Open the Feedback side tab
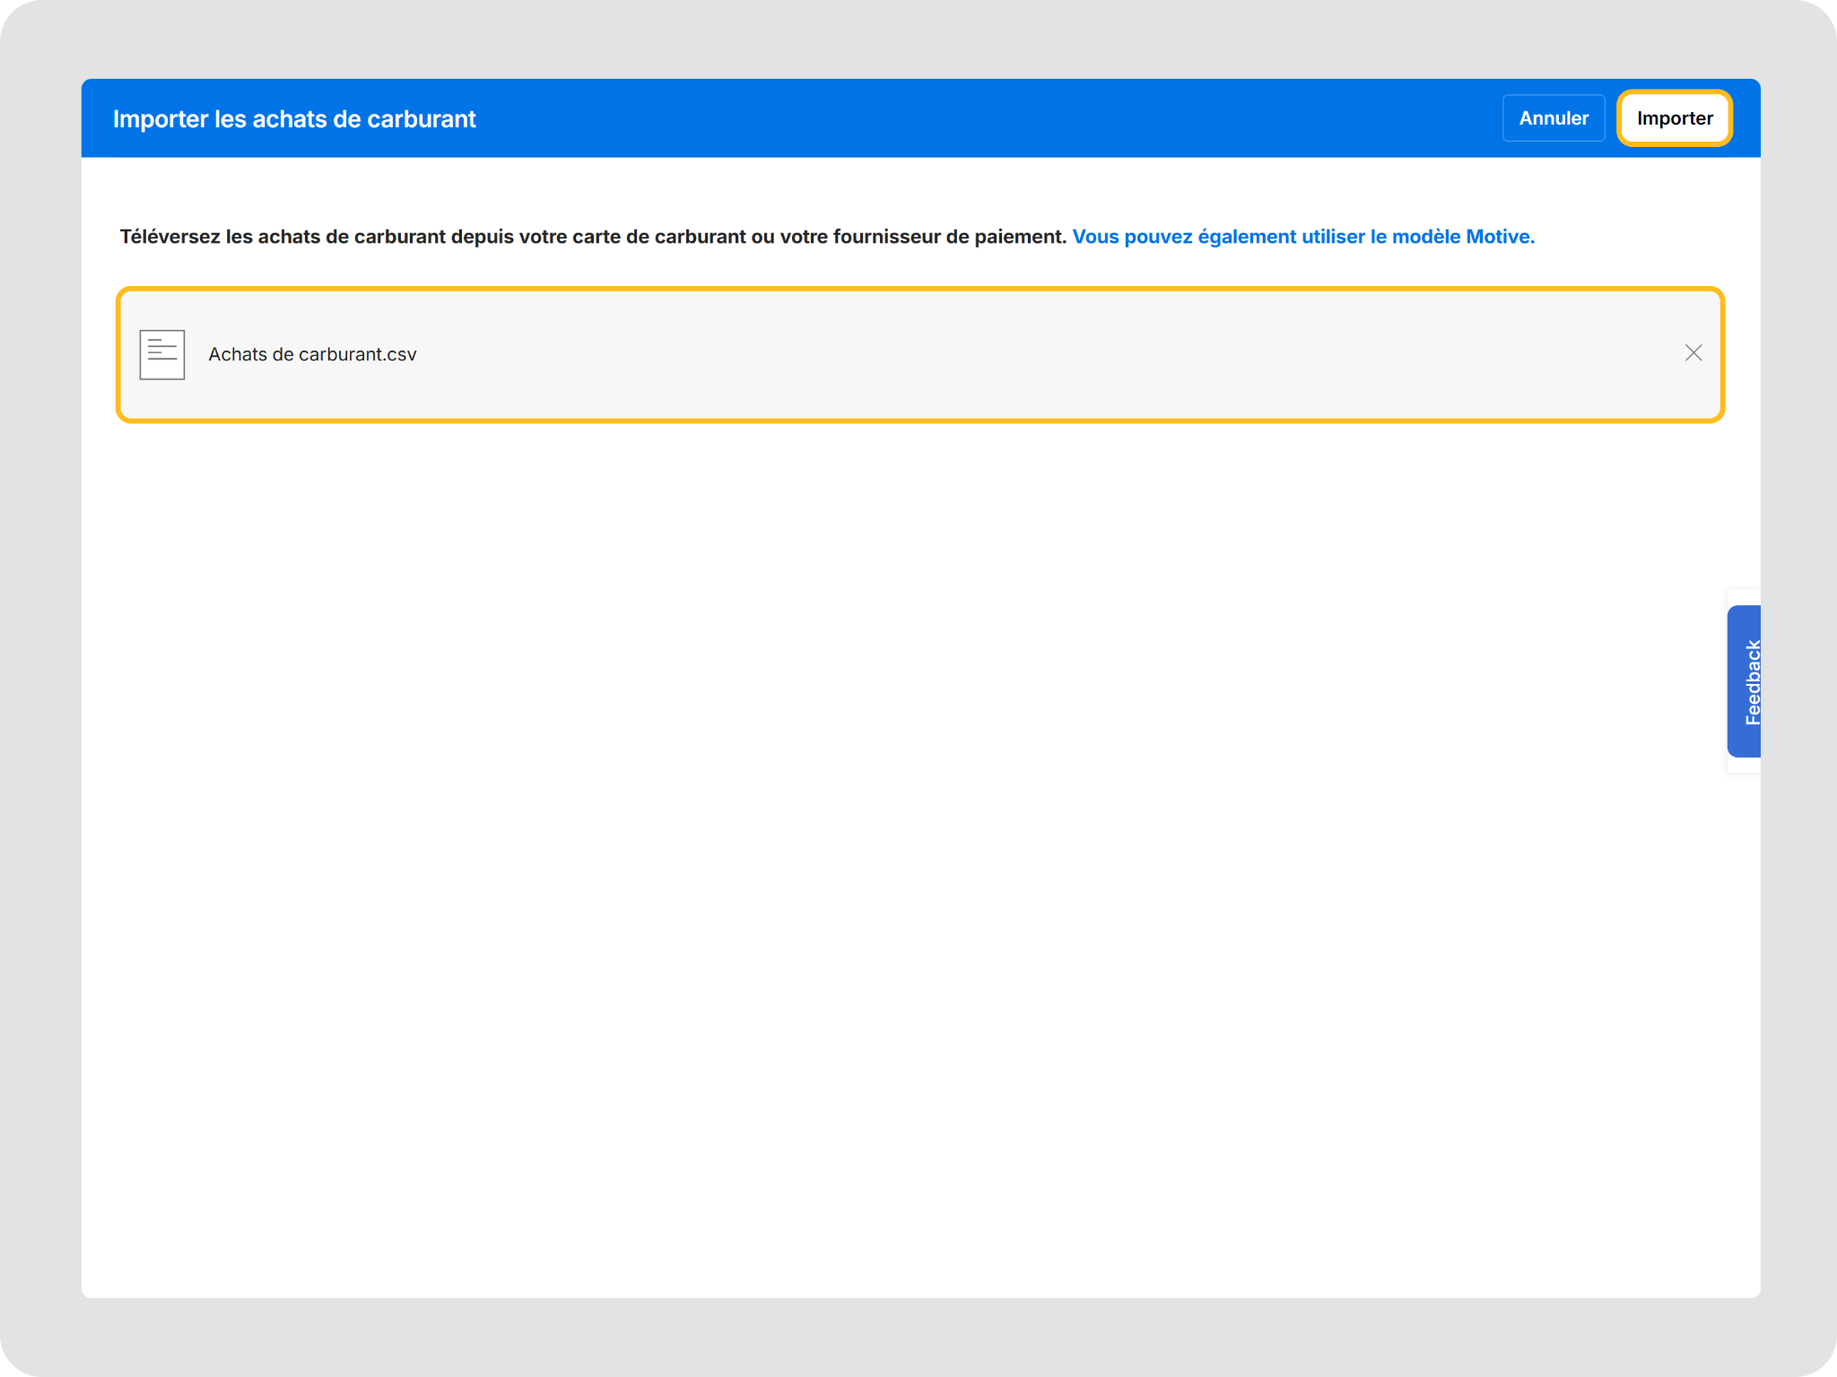Image resolution: width=1837 pixels, height=1377 pixels. click(1746, 681)
